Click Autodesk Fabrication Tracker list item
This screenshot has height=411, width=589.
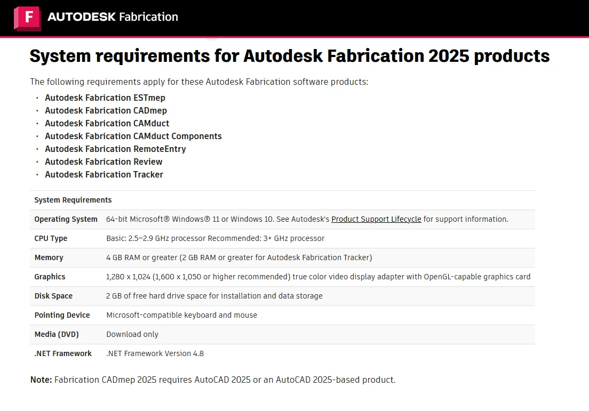104,175
